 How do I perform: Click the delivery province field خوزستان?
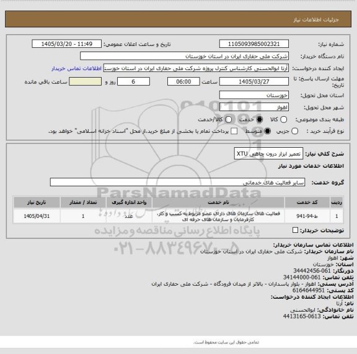point(254,95)
